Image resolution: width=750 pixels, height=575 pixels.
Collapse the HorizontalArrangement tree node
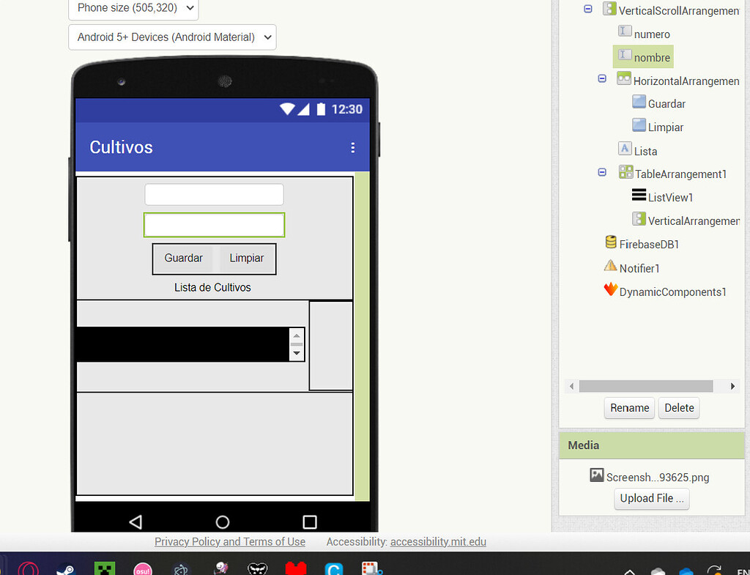[602, 78]
